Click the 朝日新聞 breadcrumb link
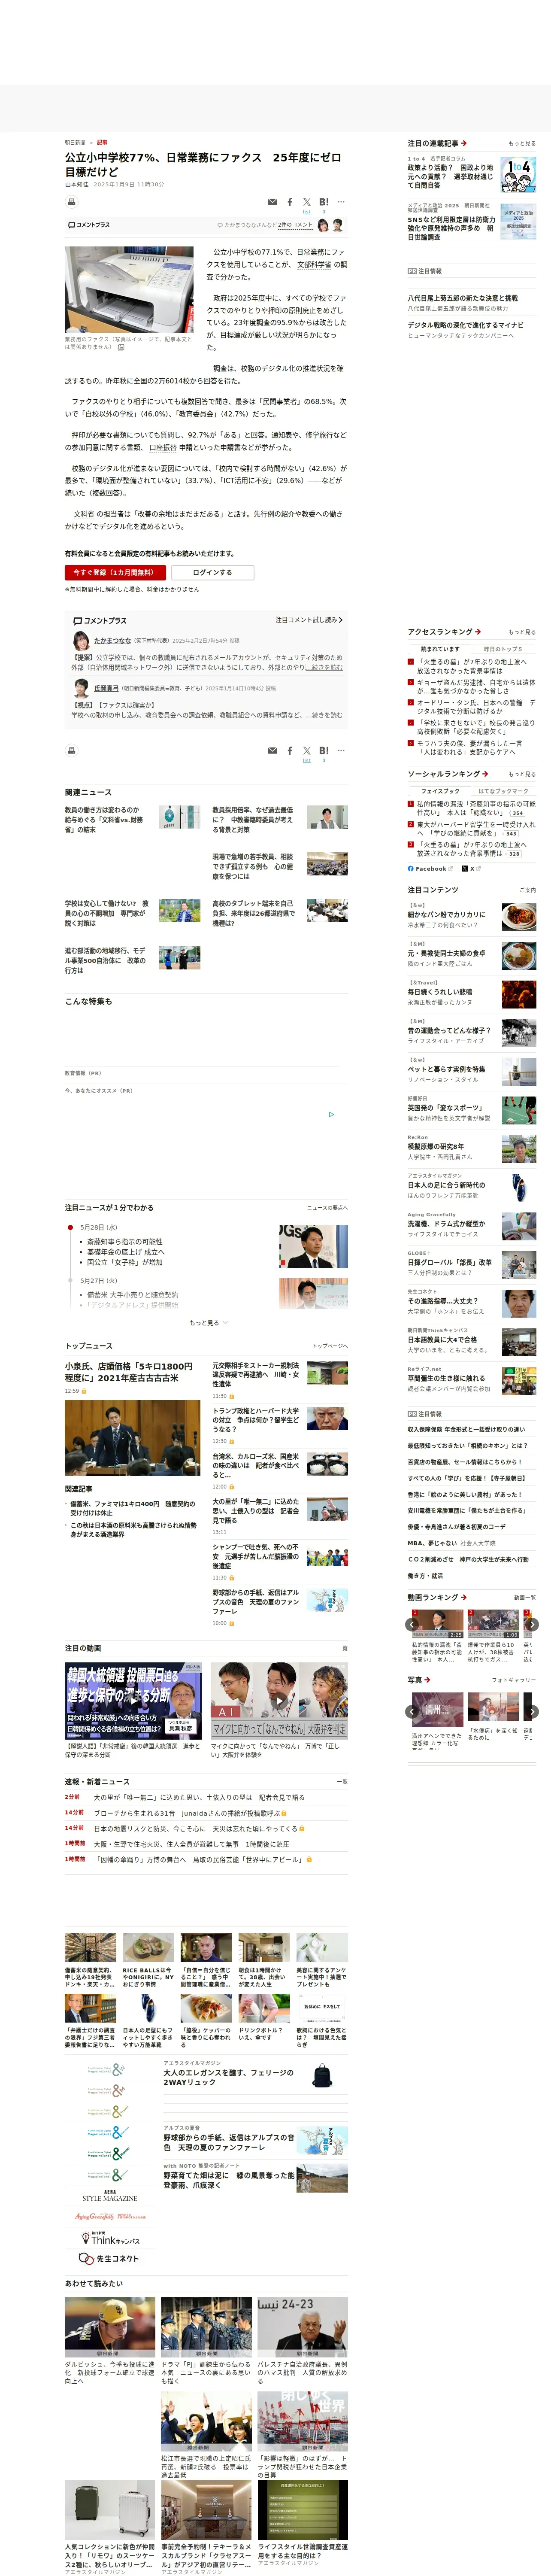 [x=75, y=143]
